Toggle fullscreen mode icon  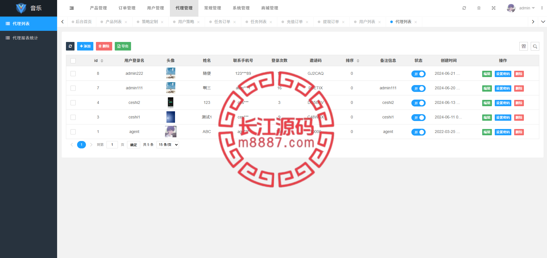[494, 8]
